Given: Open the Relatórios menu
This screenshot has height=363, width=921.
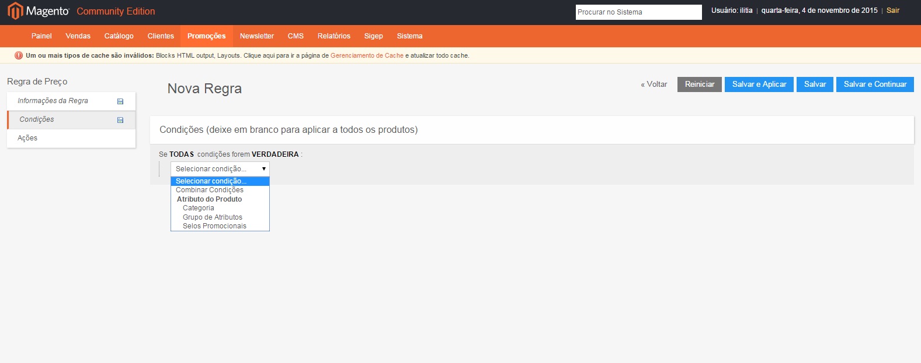Looking at the screenshot, I should pyautogui.click(x=334, y=36).
